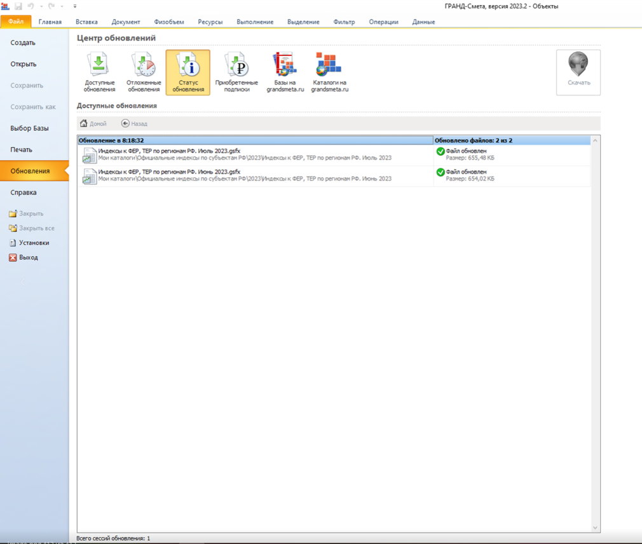642x544 pixels.
Task: Select Обновления in the sidebar
Action: [x=34, y=171]
